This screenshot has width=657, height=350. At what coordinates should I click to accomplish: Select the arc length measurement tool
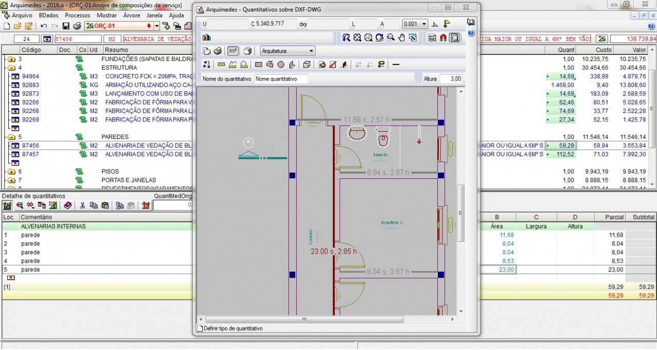[244, 65]
